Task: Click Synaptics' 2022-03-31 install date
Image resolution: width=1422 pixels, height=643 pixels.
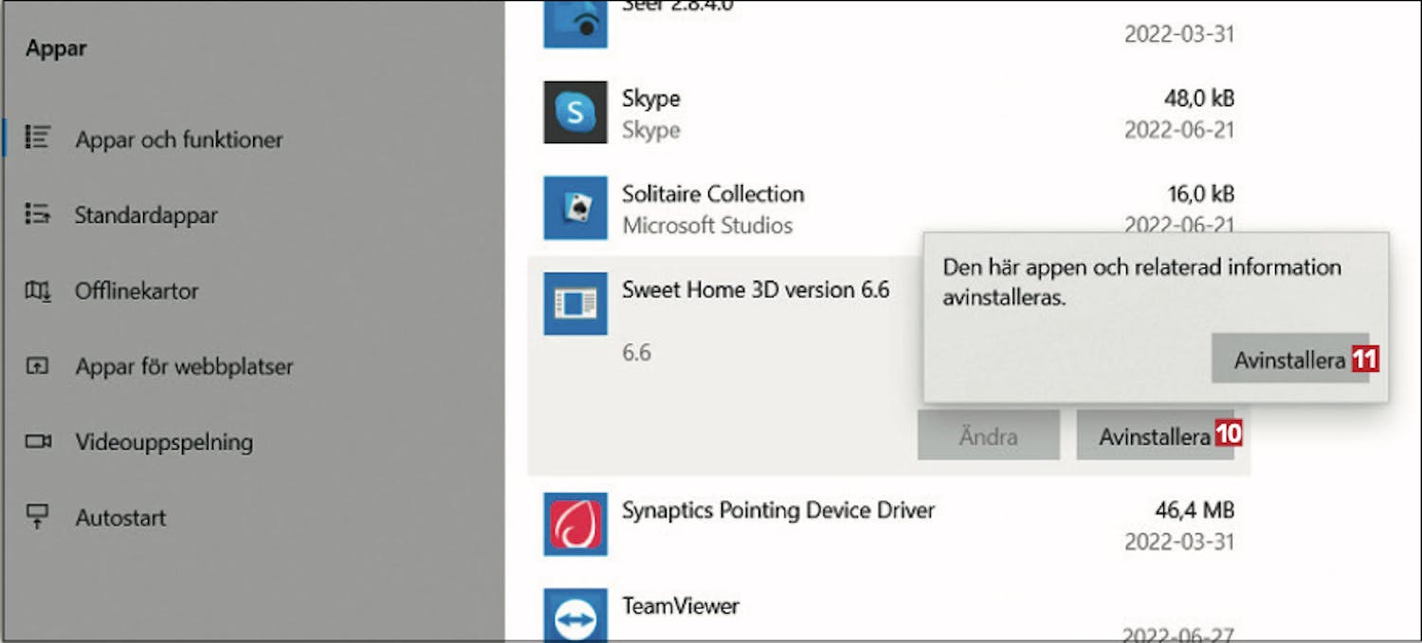Action: point(1179,542)
